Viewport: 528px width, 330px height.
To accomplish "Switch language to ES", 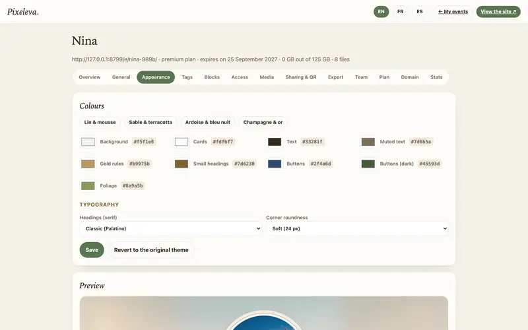I will tap(420, 11).
